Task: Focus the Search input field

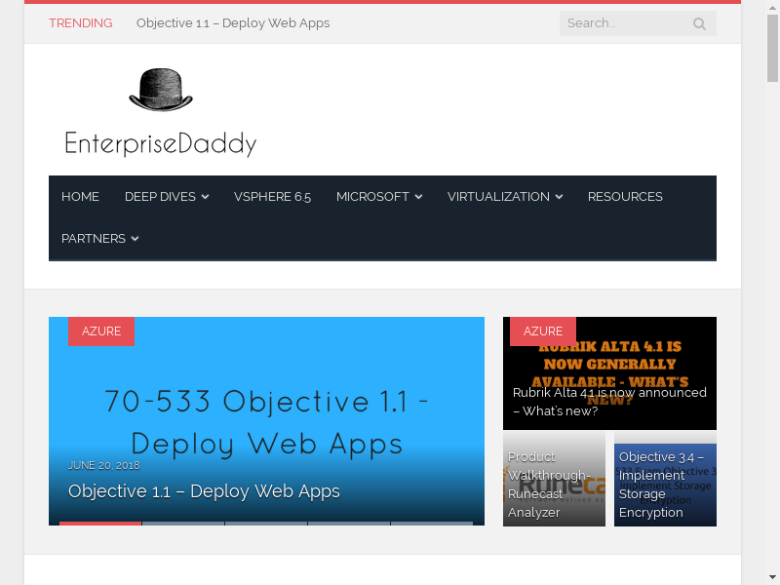Action: click(x=638, y=23)
